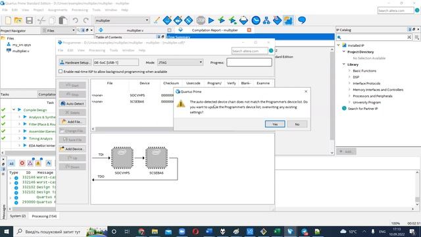Open File menu in Programmer window
Viewport: 421px width, 237px height.
[x=61, y=50]
